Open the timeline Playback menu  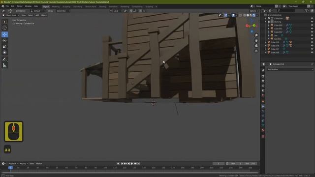point(13,164)
